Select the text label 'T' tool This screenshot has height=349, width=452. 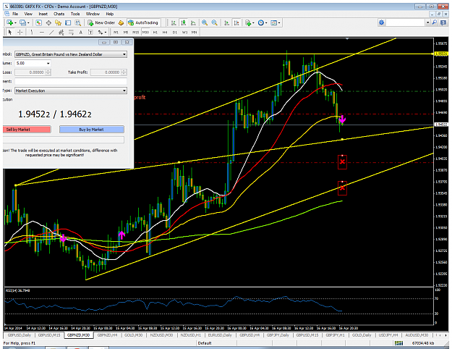[x=90, y=33]
